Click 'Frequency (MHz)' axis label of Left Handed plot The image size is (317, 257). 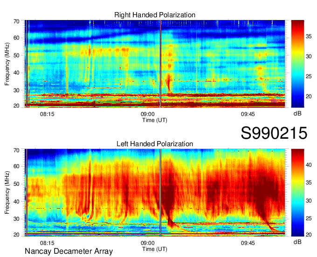pos(7,193)
